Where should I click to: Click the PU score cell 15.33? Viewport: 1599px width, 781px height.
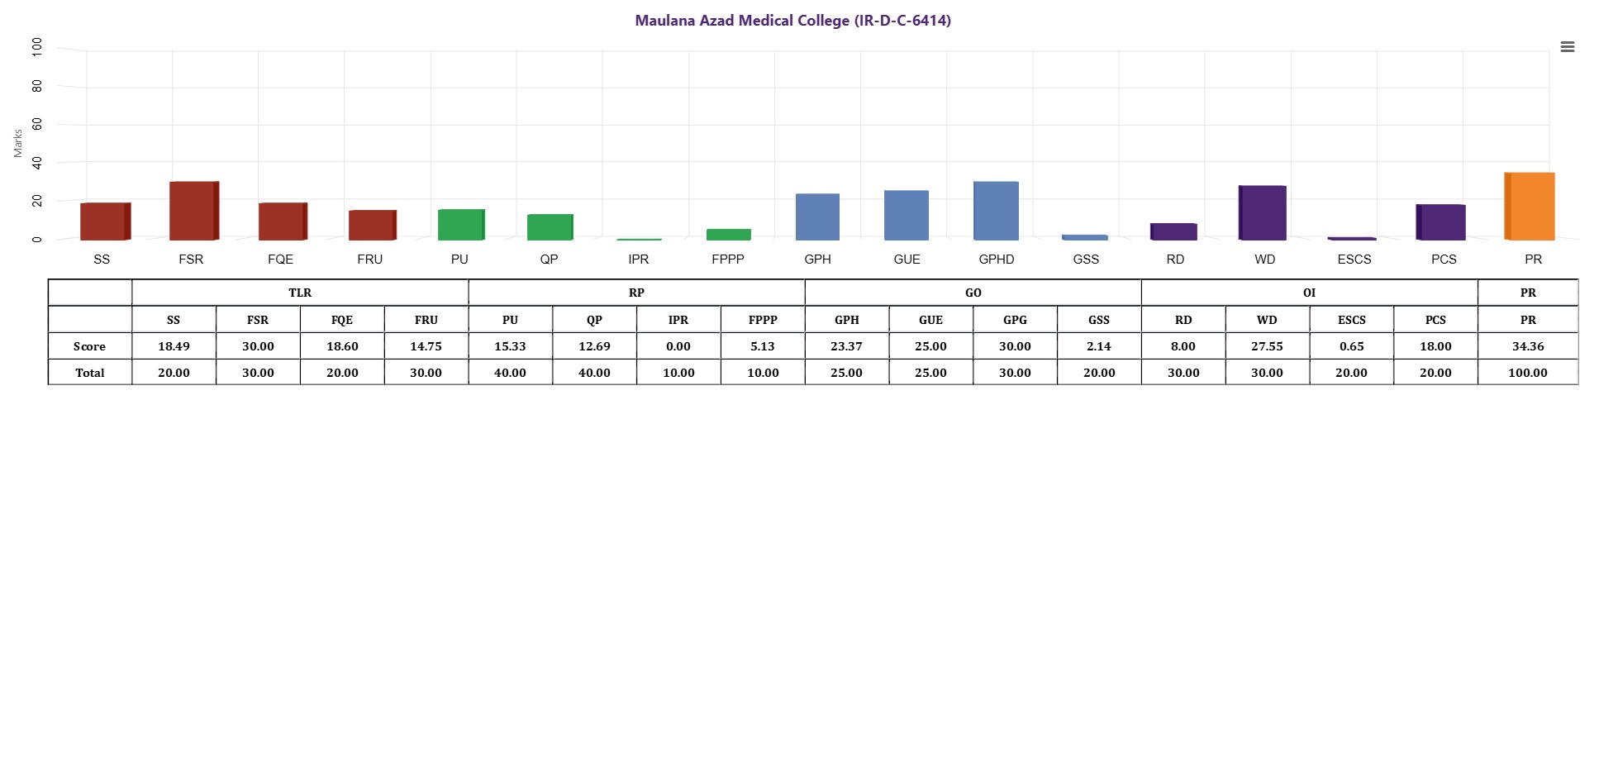point(511,346)
